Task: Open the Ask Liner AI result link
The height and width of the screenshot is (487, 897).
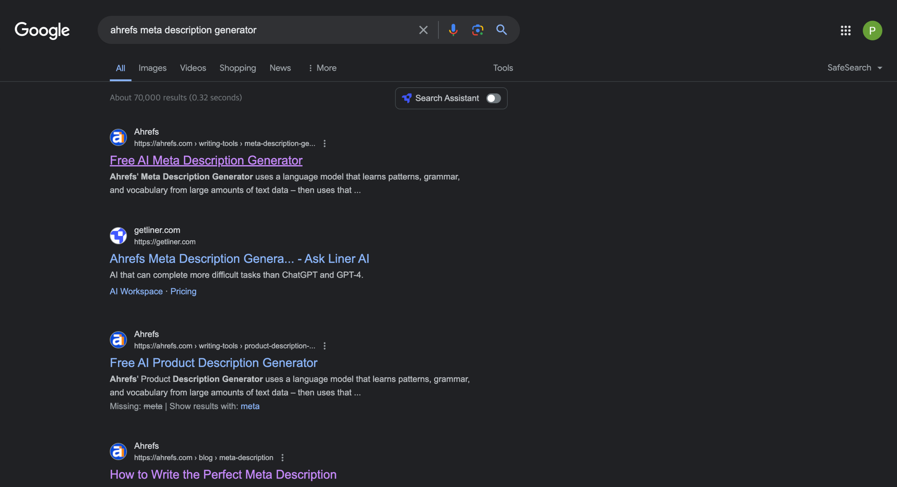Action: (239, 258)
